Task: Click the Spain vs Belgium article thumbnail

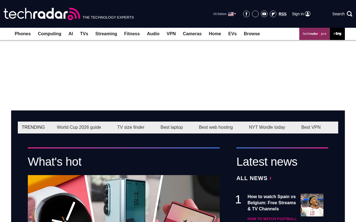Action: click(312, 205)
